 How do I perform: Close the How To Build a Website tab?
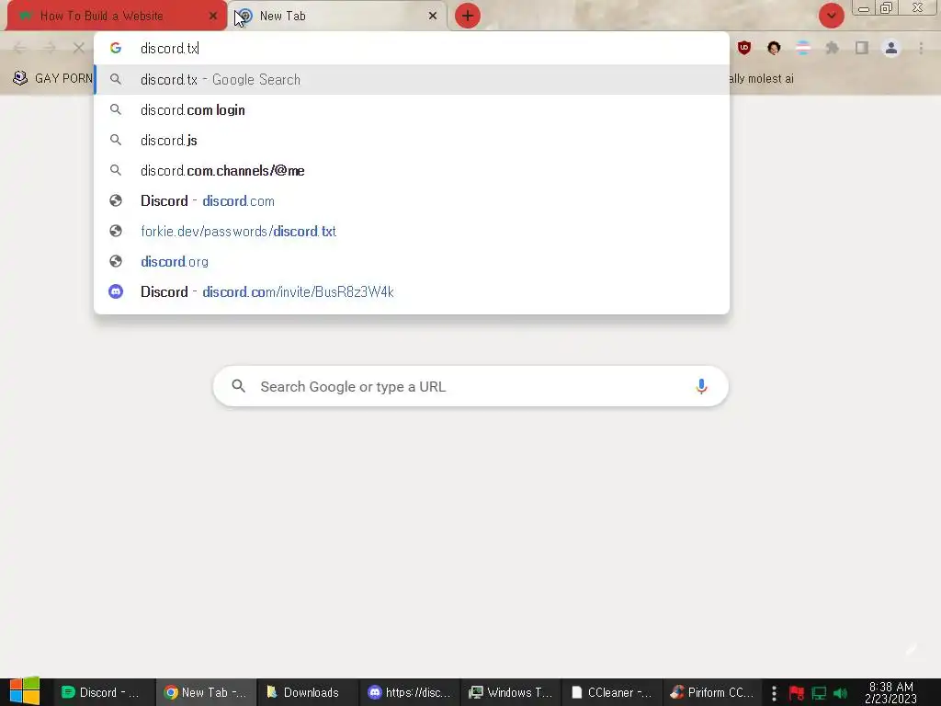212,17
